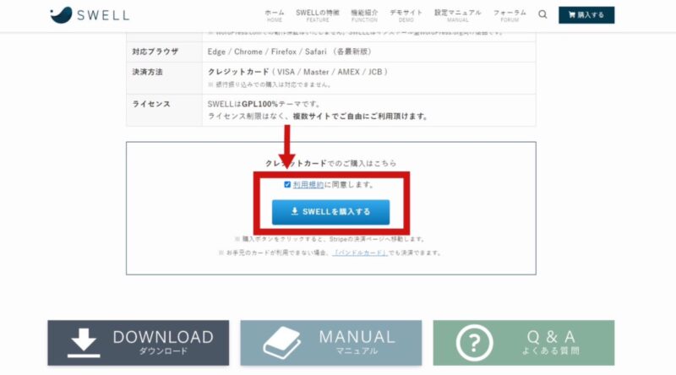Click the download arrow icon in DOWNLOAD banner
Screen dimensions: 676x375
84,343
